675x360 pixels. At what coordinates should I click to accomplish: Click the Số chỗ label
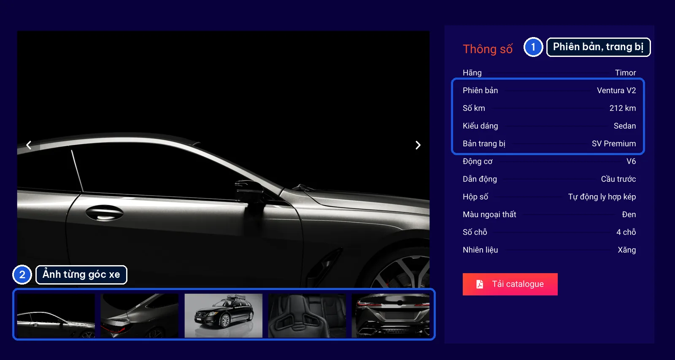coord(475,232)
